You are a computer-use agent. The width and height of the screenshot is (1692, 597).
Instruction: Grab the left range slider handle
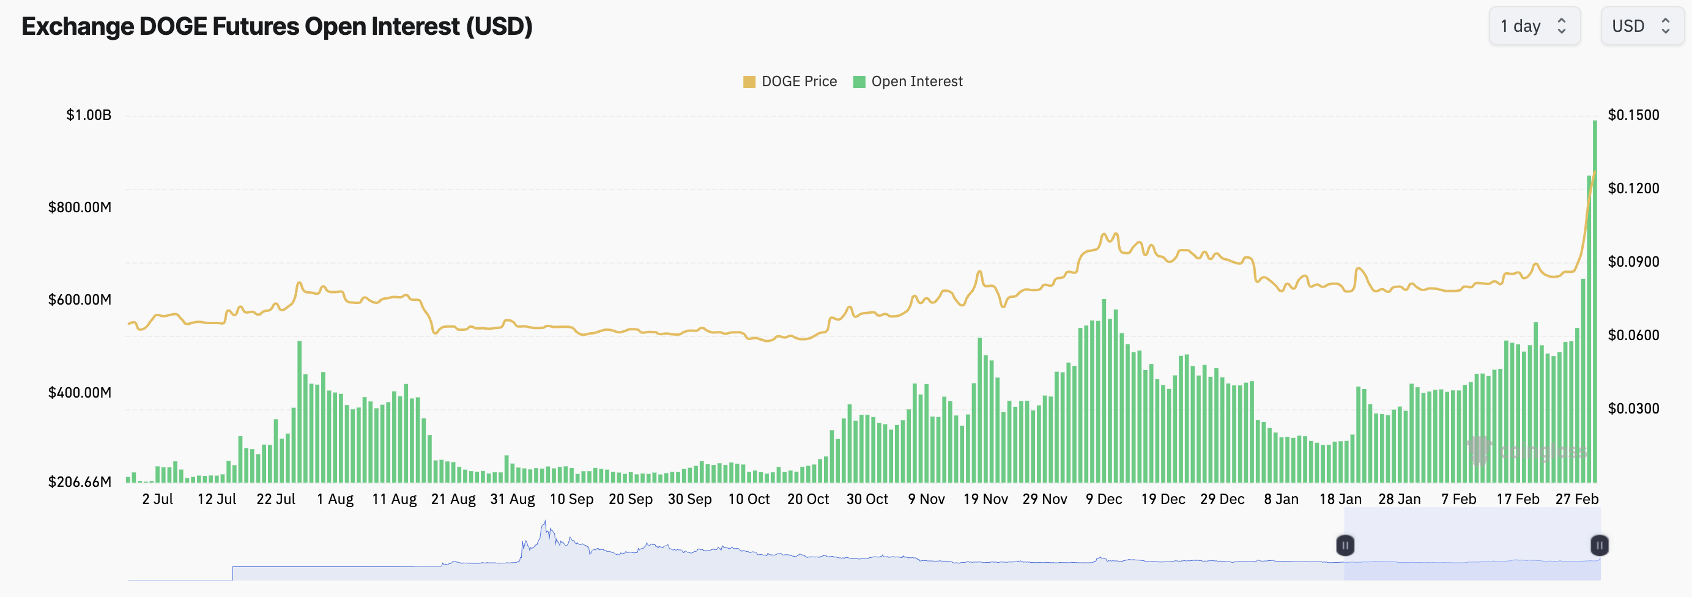pyautogui.click(x=1345, y=545)
